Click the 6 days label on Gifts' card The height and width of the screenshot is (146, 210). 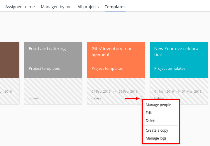coord(96,98)
